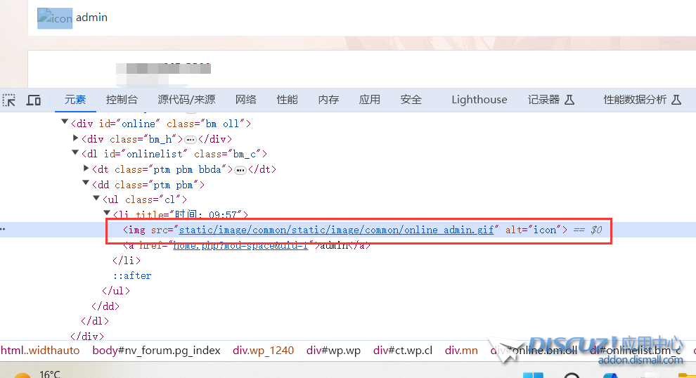
Task: Click the broken icon image beside admin
Action: tap(55, 18)
